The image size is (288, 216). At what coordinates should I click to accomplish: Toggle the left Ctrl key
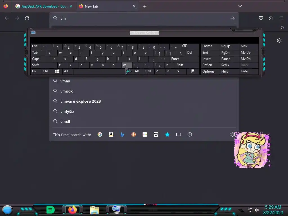pos(46,71)
